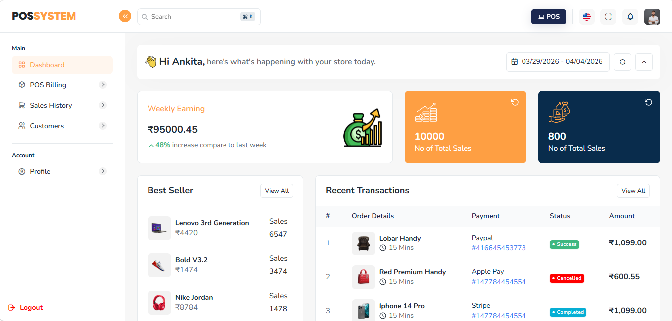Toggle fullscreen mode icon
Image resolution: width=672 pixels, height=321 pixels.
[x=608, y=17]
